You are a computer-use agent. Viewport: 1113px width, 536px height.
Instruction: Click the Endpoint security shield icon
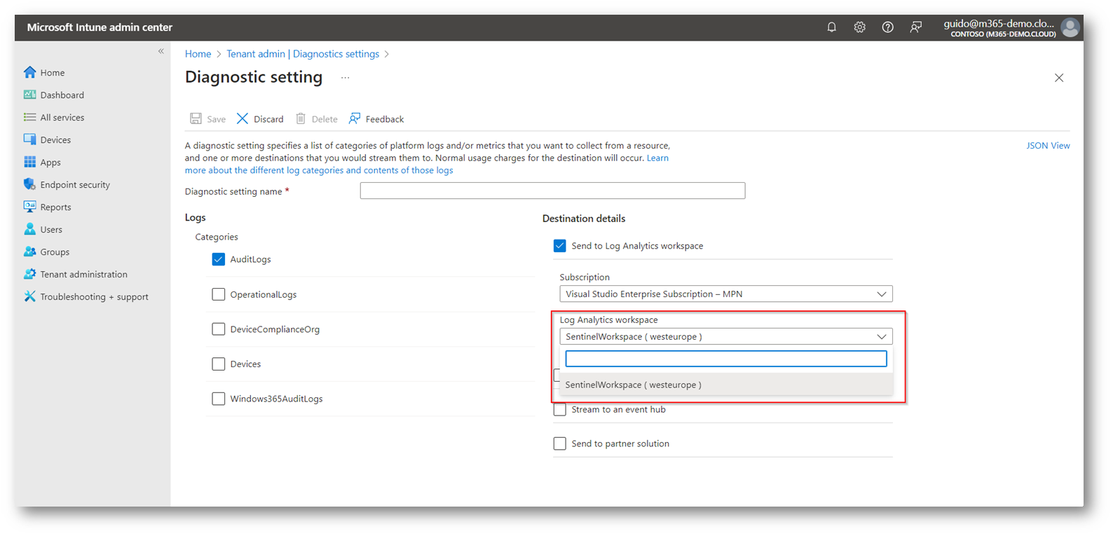(x=29, y=184)
